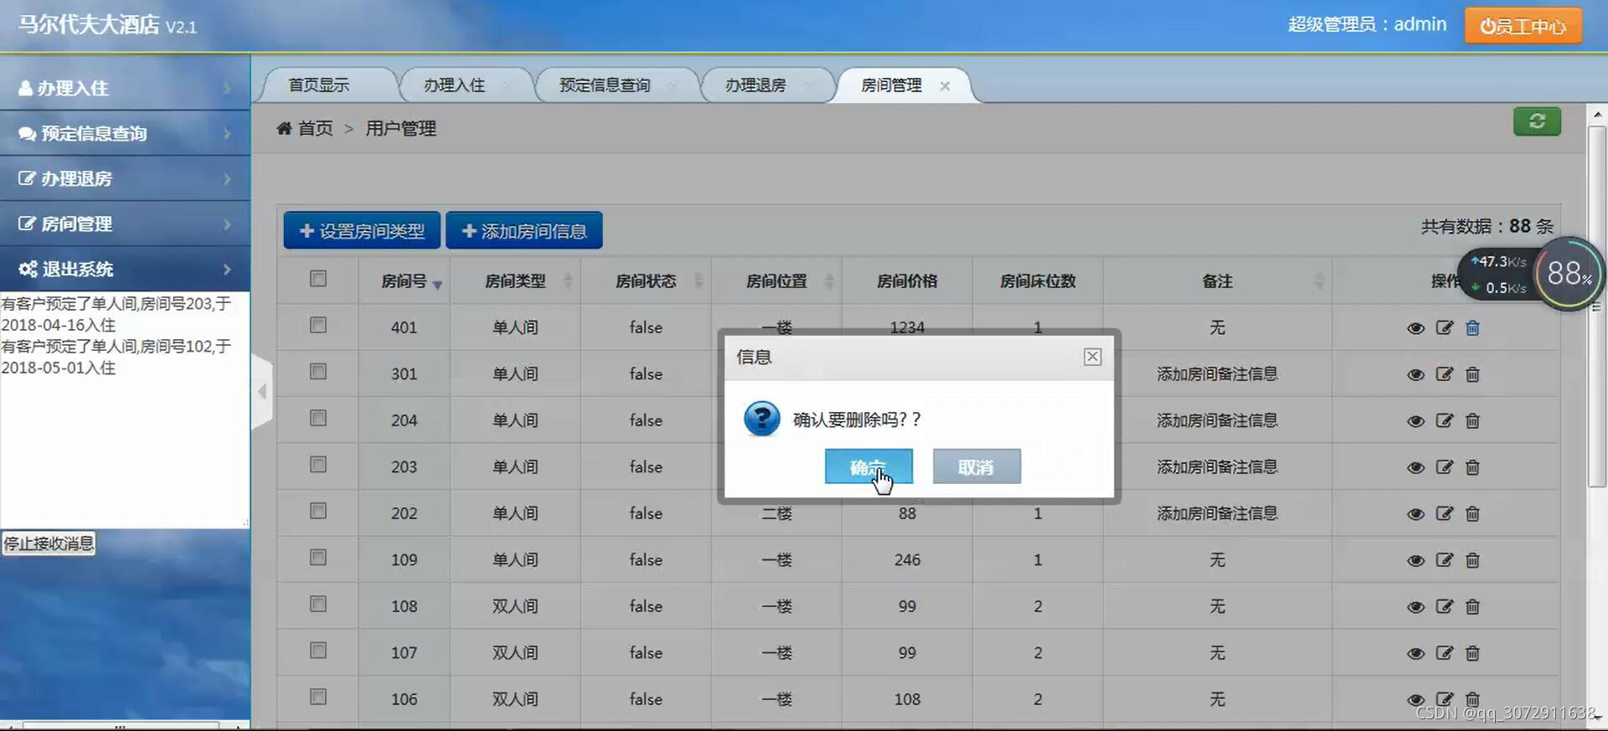Edit room 203 entry
The height and width of the screenshot is (731, 1608).
coord(1445,466)
